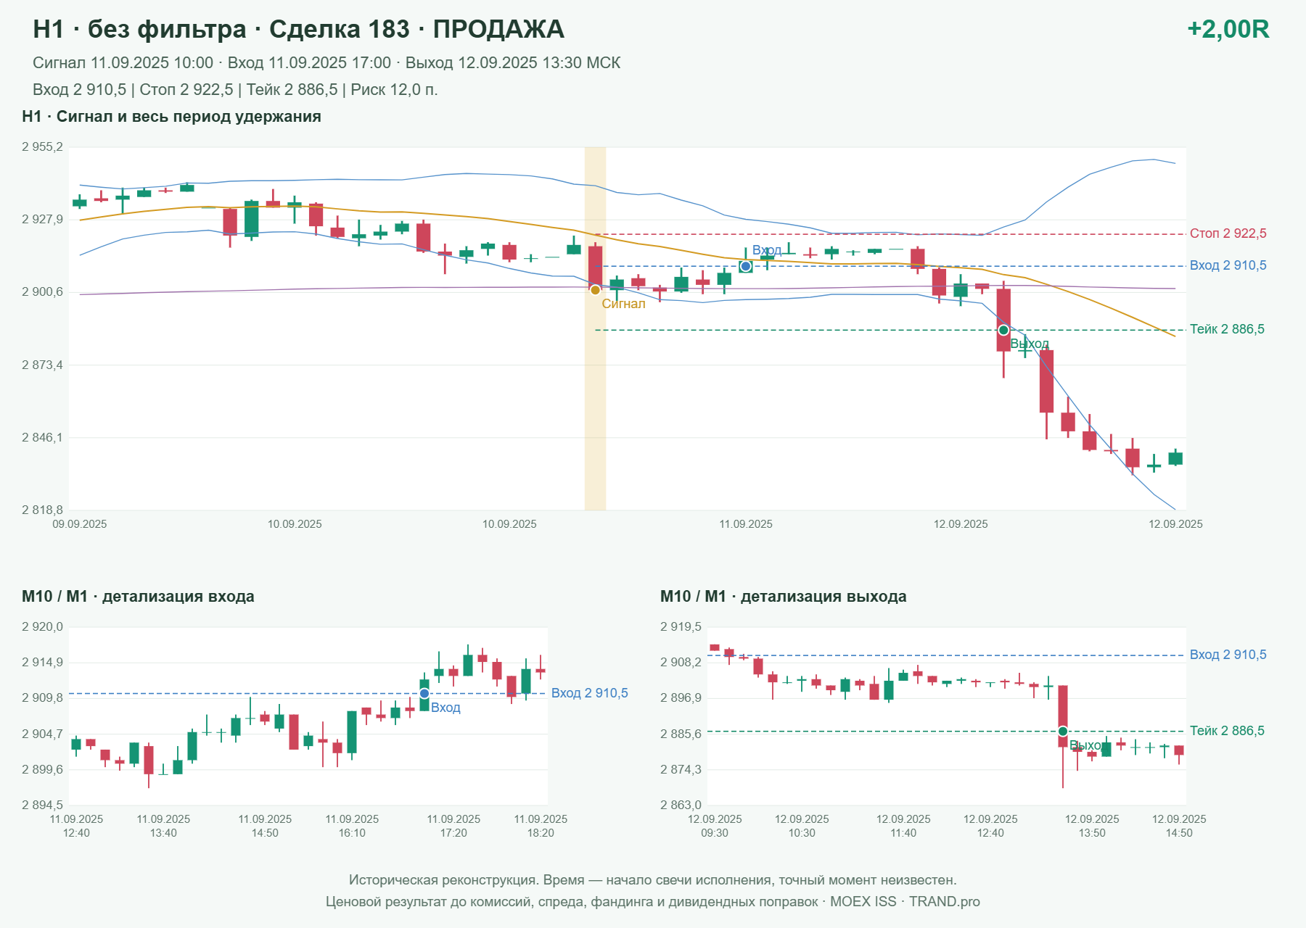Click the Тейк 2 886,5 label in exit detail chart

1227,731
